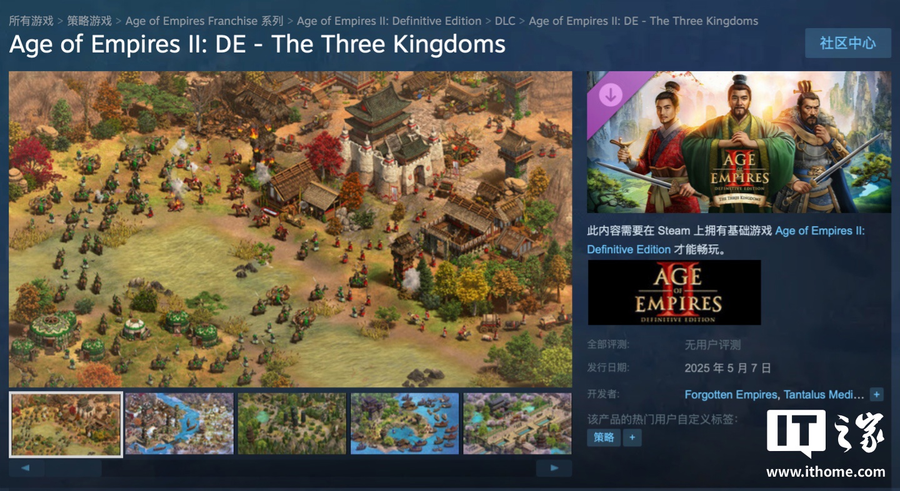Select the fourth naval battle thumbnail
This screenshot has width=900, height=491.
[405, 424]
